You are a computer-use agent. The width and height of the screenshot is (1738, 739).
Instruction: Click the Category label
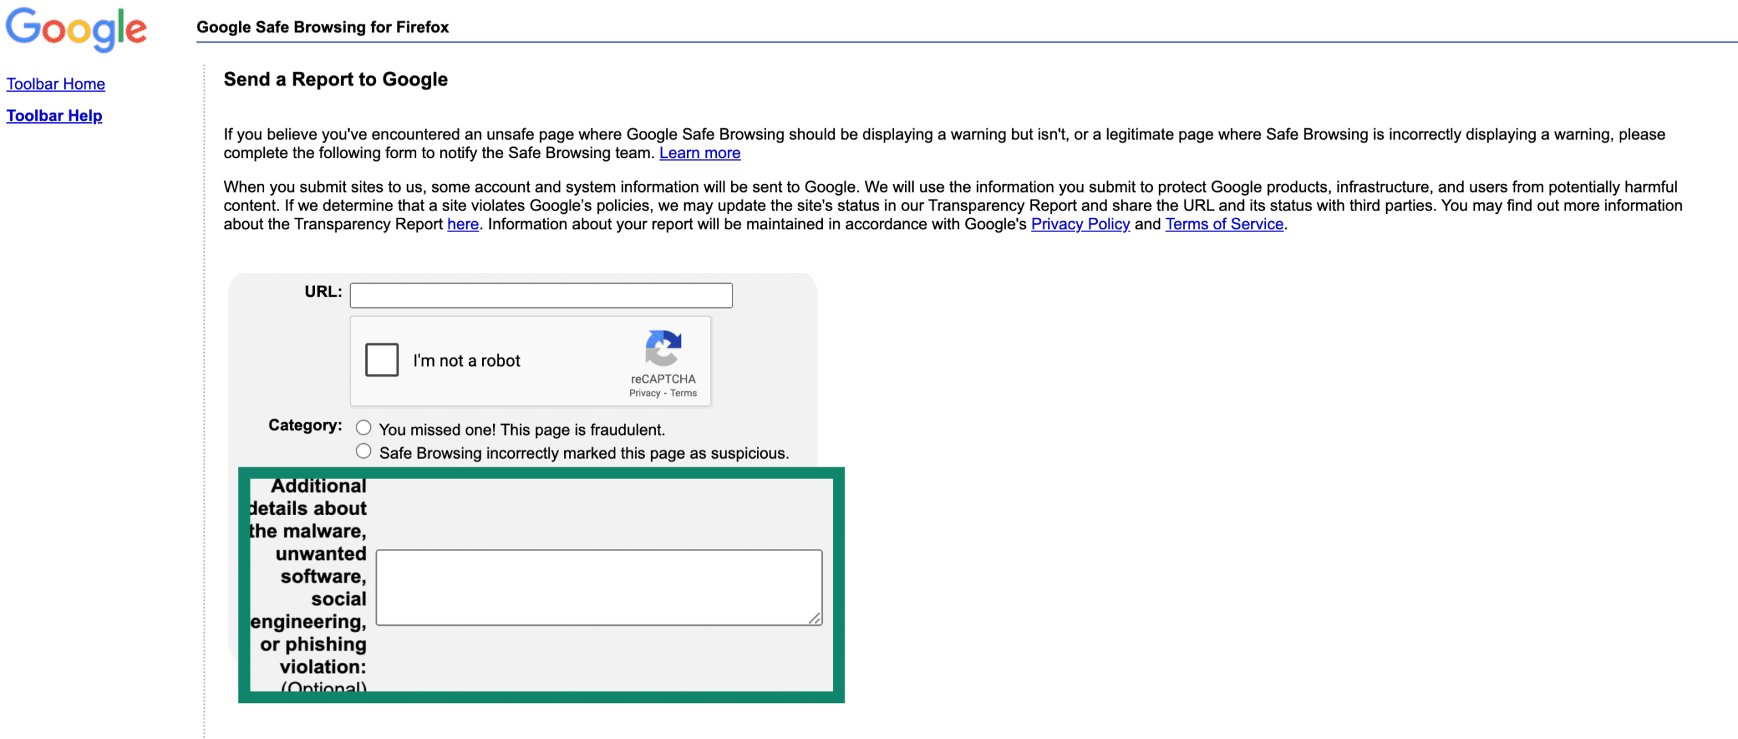click(304, 425)
